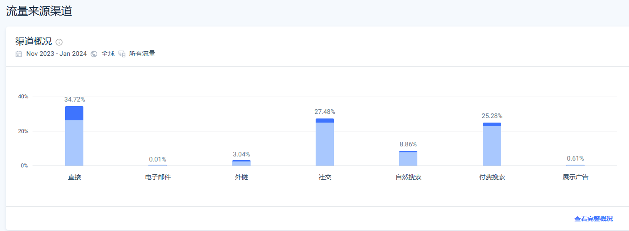Viewport: 629px width, 231px height.
Task: Select the Nov 2023 - Jan 2024 date range
Action: 56,54
